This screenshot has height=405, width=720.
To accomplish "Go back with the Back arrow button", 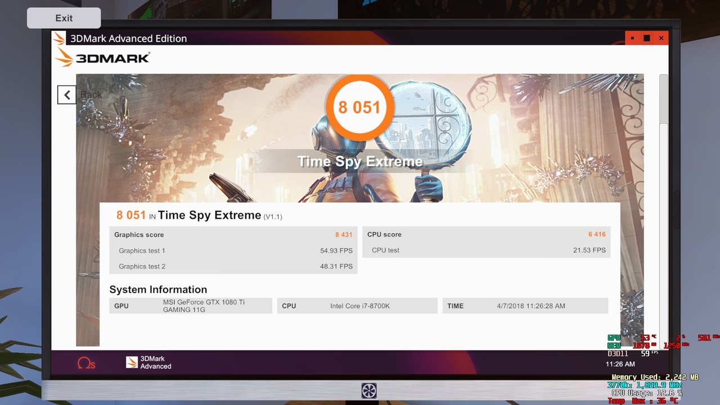I will point(67,94).
